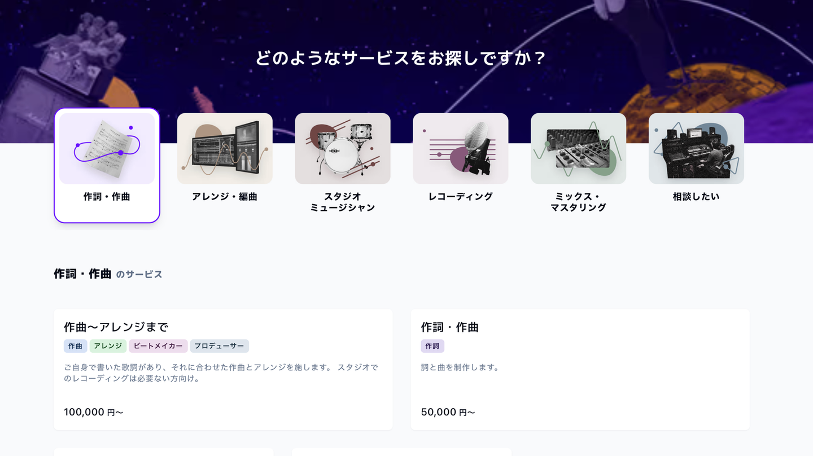Select the ビートメイカー tag
Viewport: 813px width, 456px height.
158,346
